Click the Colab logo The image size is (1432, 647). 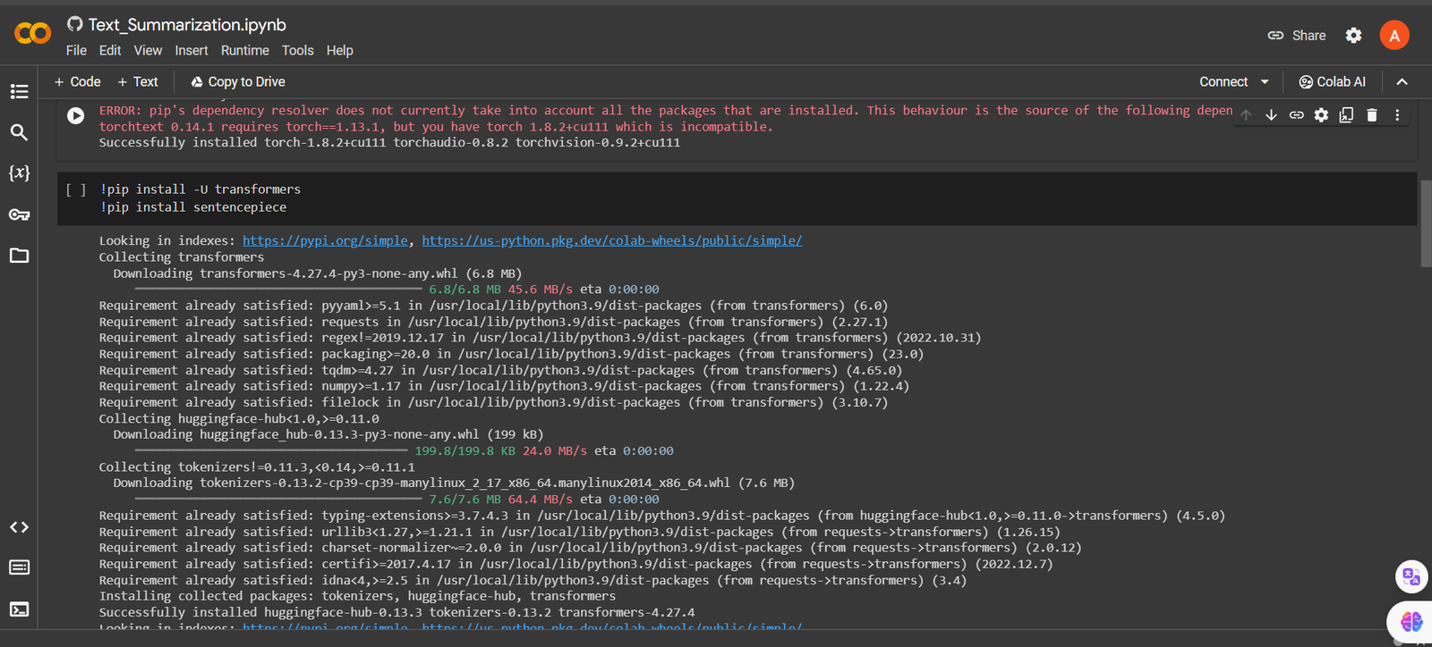point(33,33)
